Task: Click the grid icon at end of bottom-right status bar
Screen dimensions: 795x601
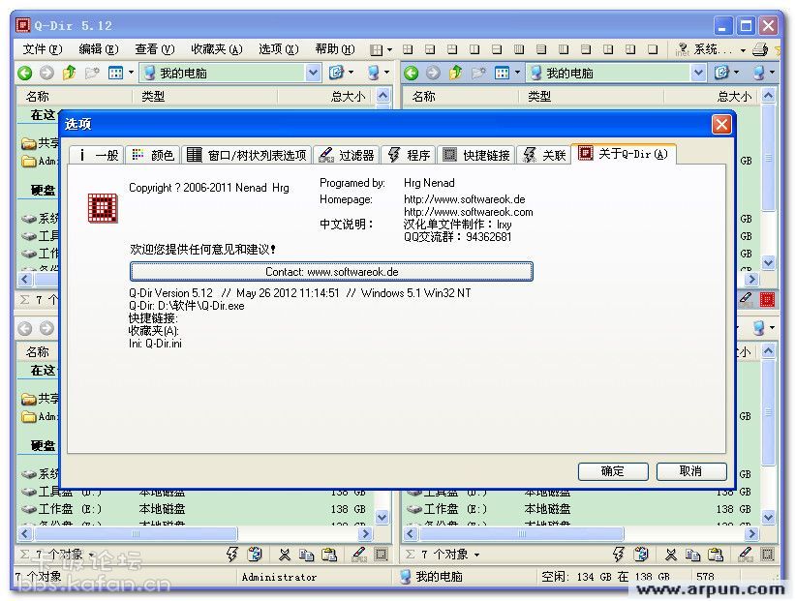Action: pos(768,555)
